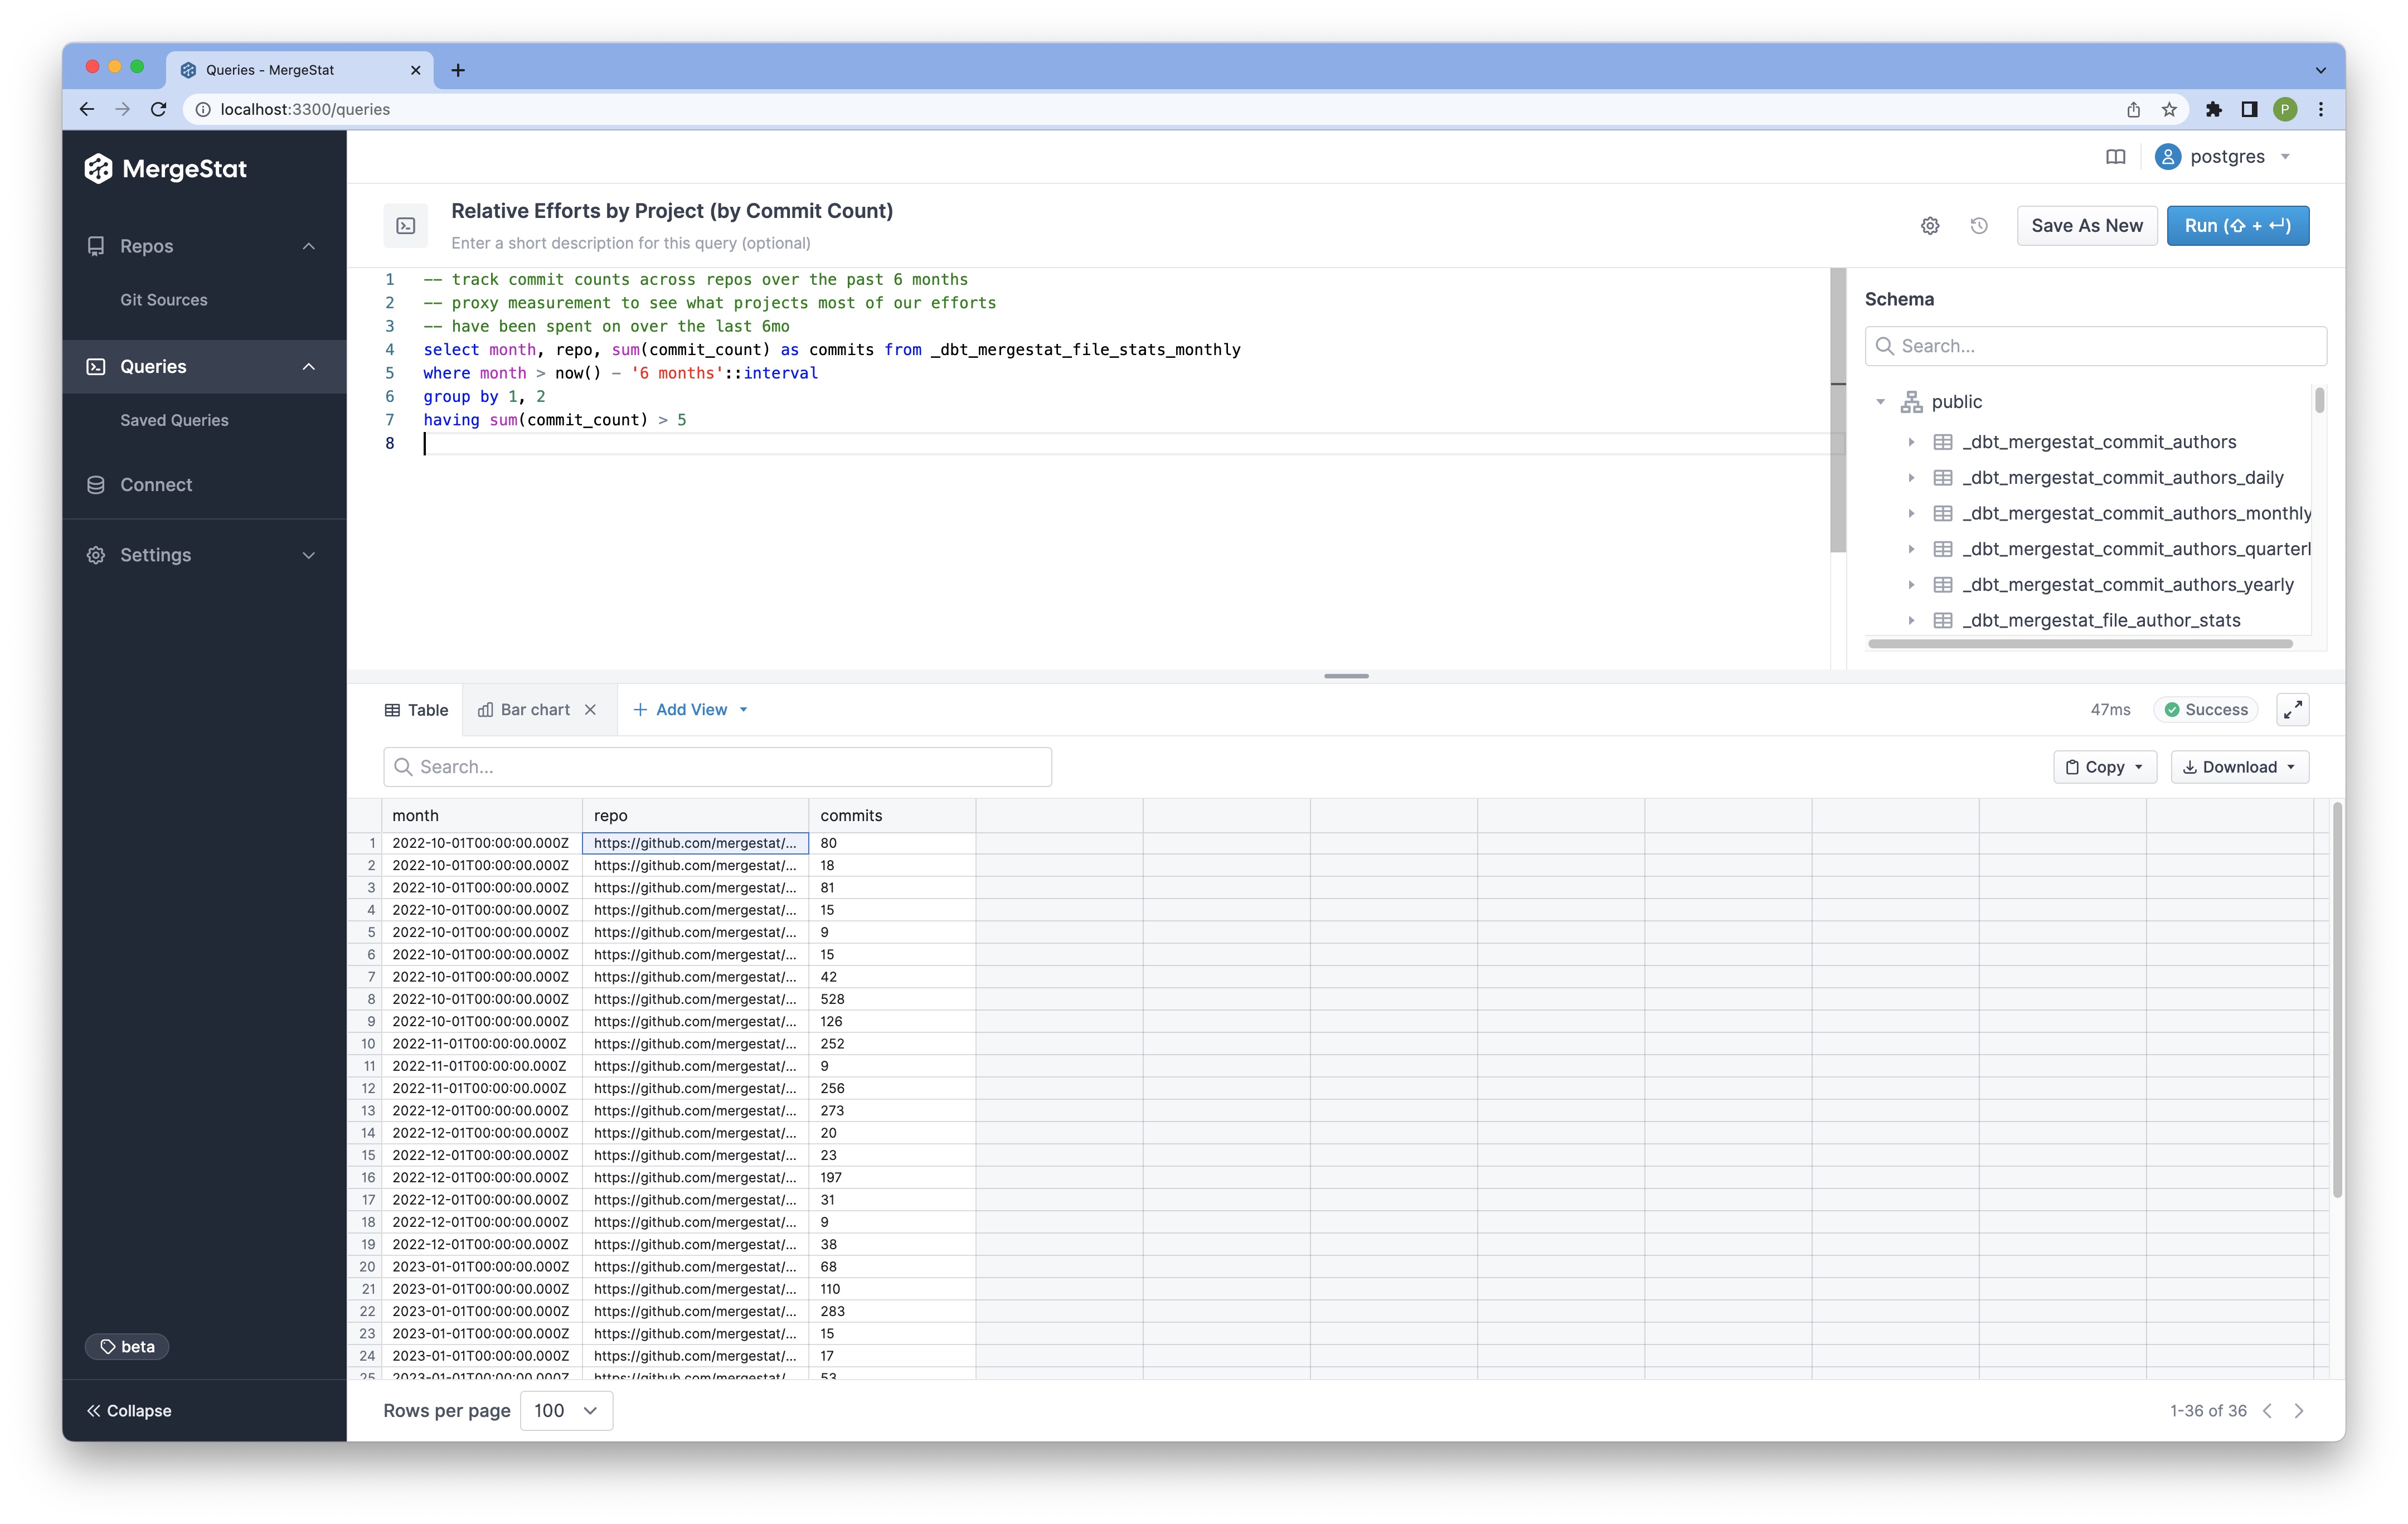
Task: Open documentation book icon
Action: point(2115,157)
